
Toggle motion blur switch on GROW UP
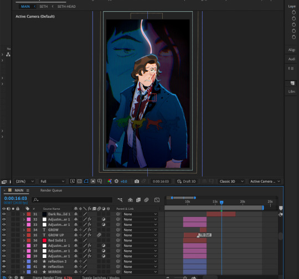click(x=99, y=235)
